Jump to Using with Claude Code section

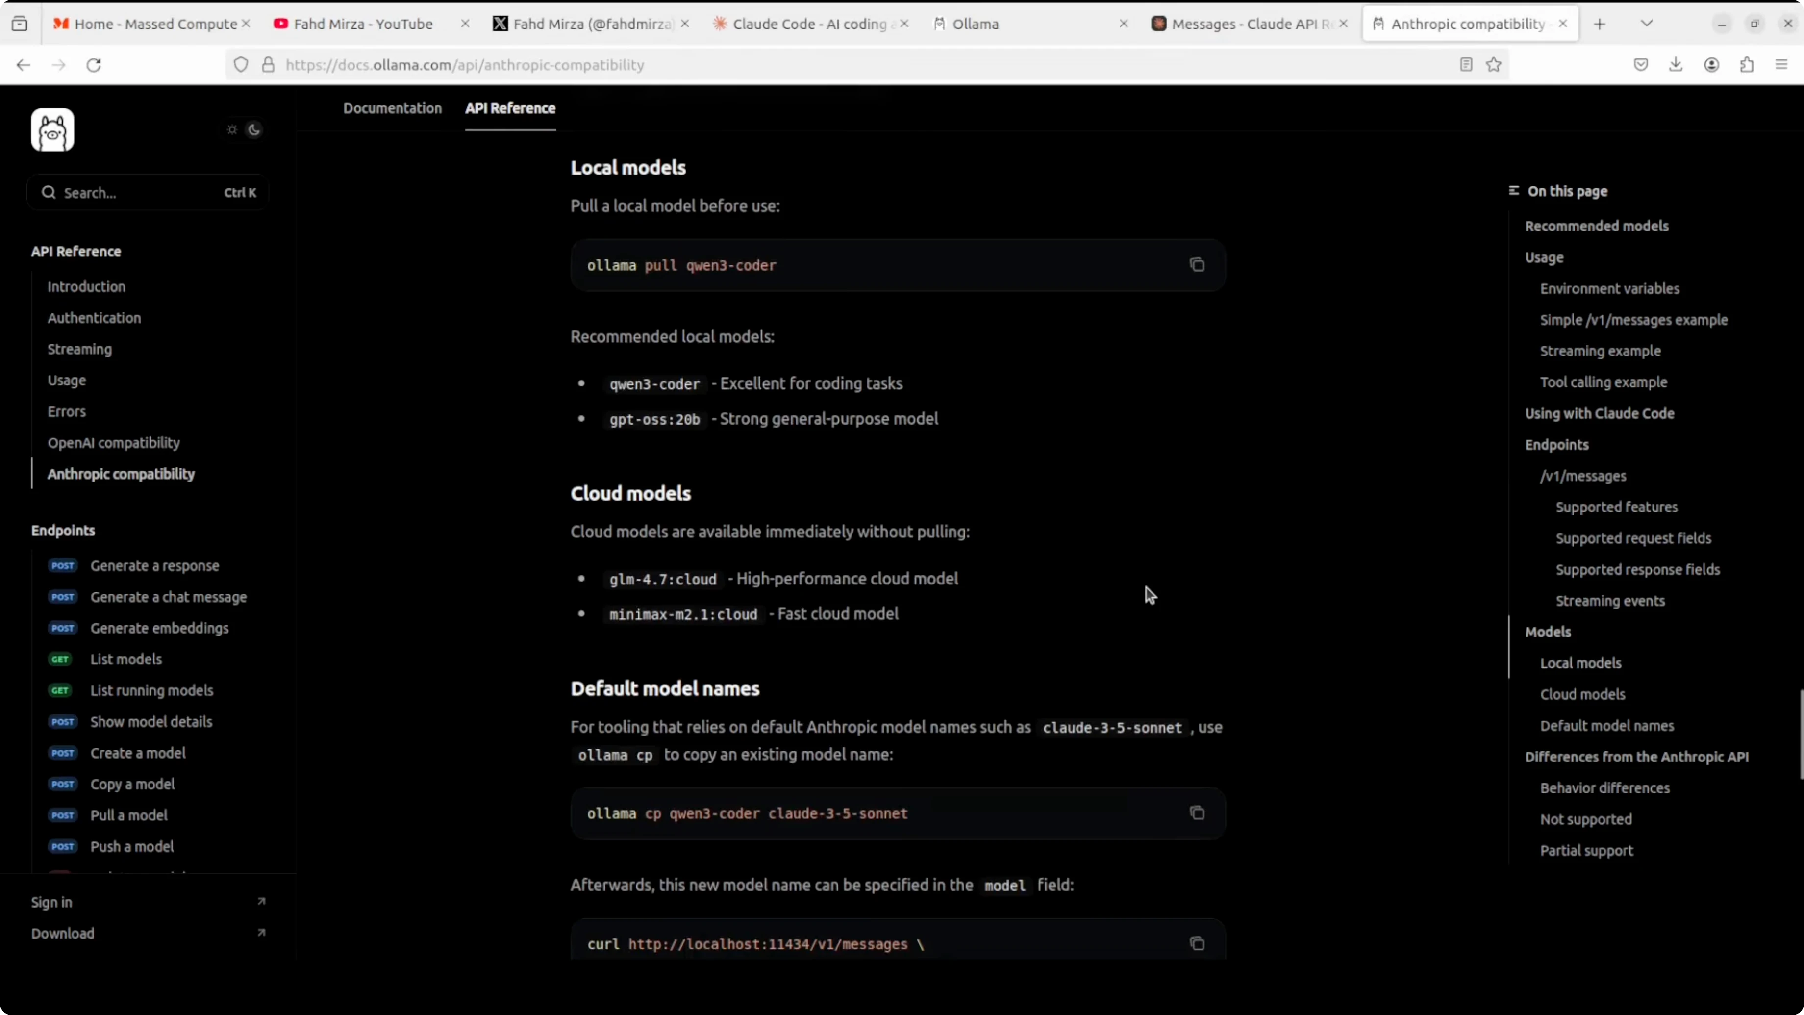(x=1599, y=413)
